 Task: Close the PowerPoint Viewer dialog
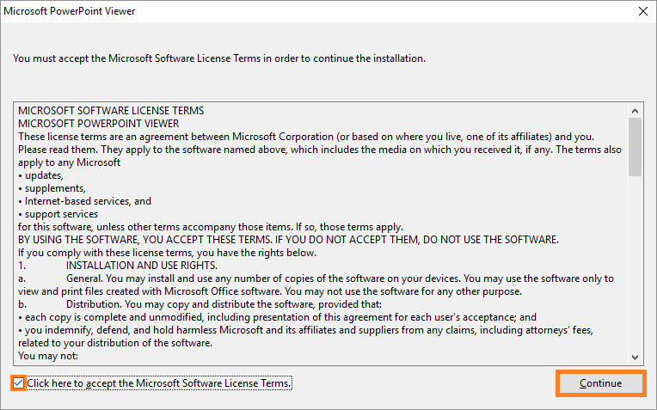(642, 11)
